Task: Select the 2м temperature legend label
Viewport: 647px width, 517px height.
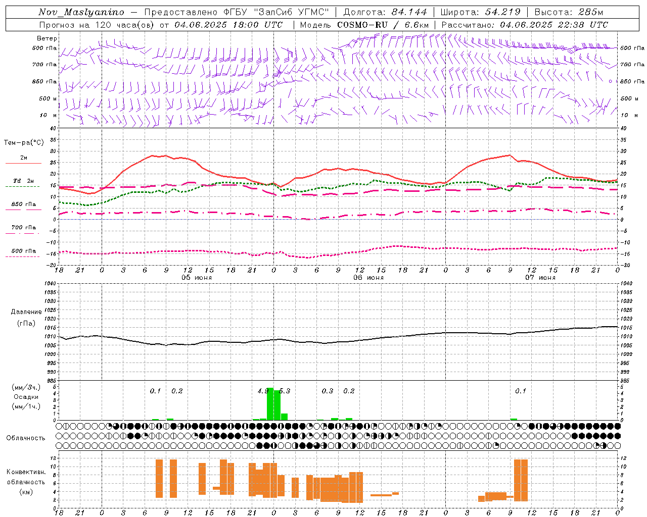Action: coord(24,158)
